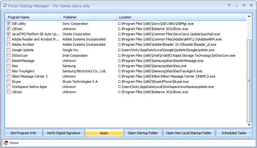Apply the startup changes
Screen dimensions: 257x148
tap(104, 133)
